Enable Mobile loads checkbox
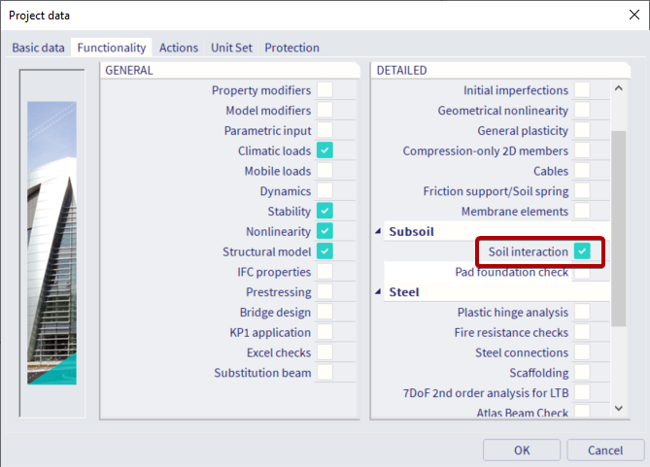650x467 pixels. 325,170
